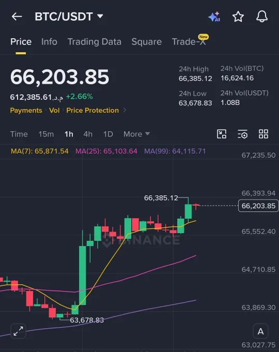This screenshot has height=352, width=279.
Task: Set a price alert with bell icon
Action: pos(262,17)
